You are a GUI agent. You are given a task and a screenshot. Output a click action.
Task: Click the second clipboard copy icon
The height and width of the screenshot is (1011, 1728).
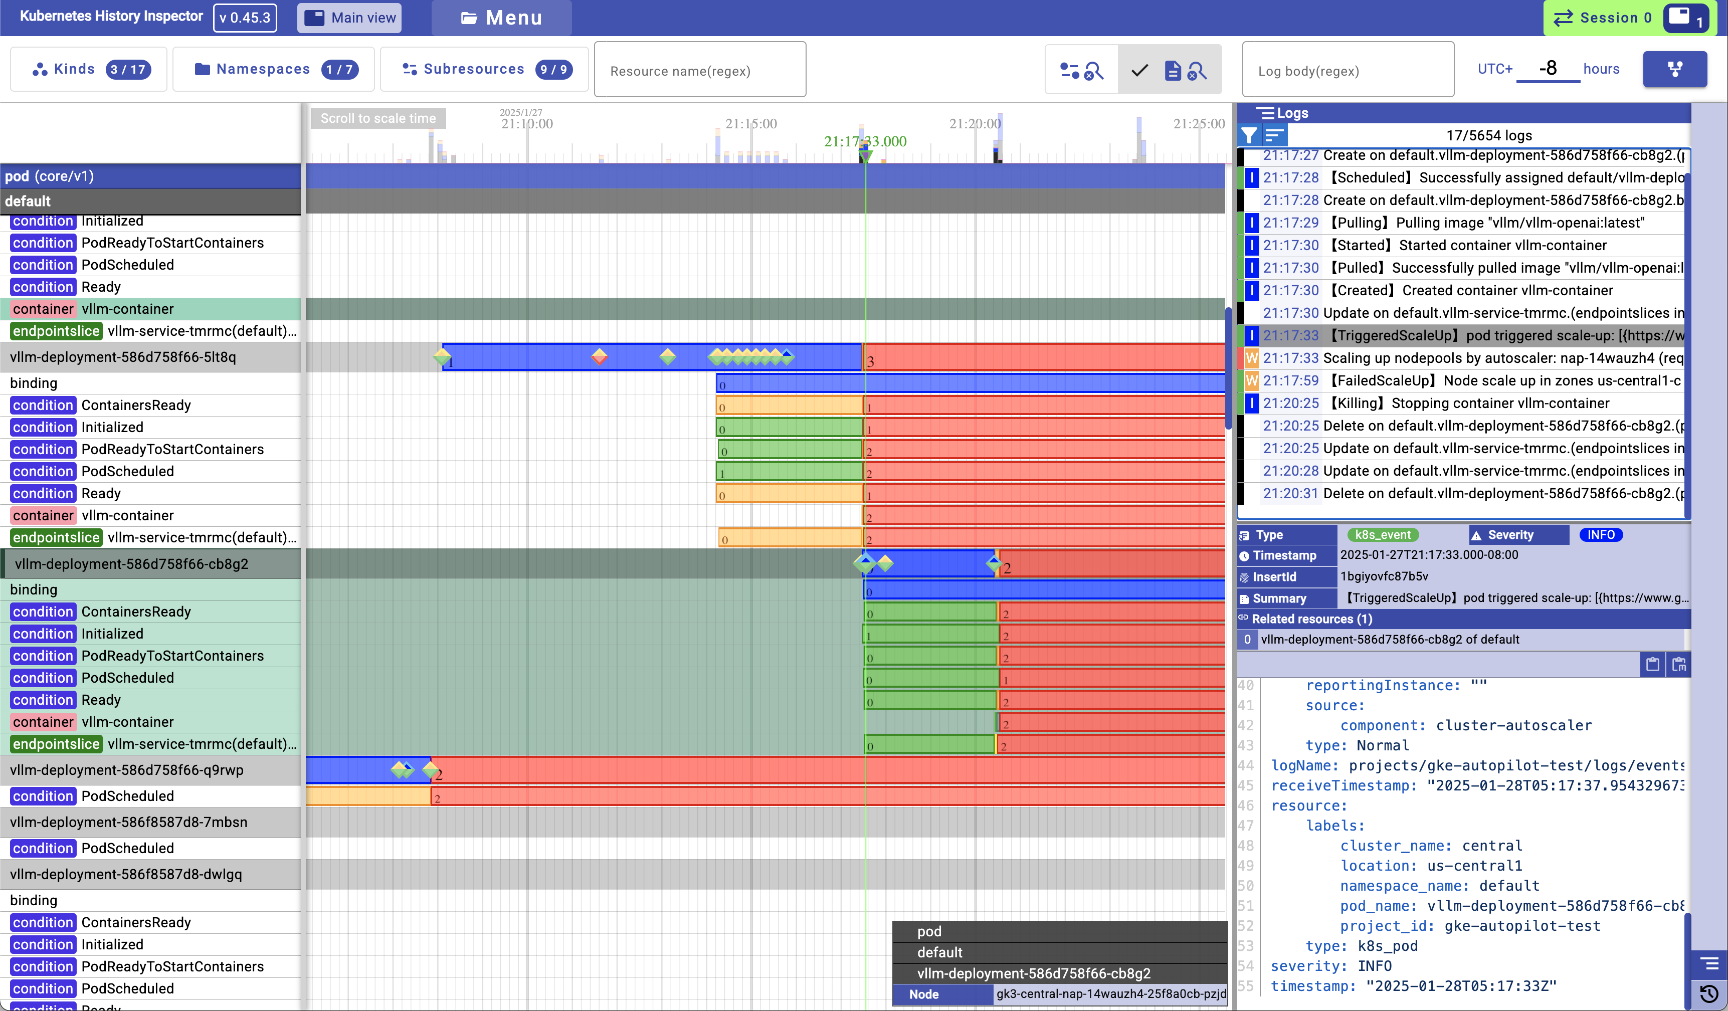click(x=1679, y=664)
